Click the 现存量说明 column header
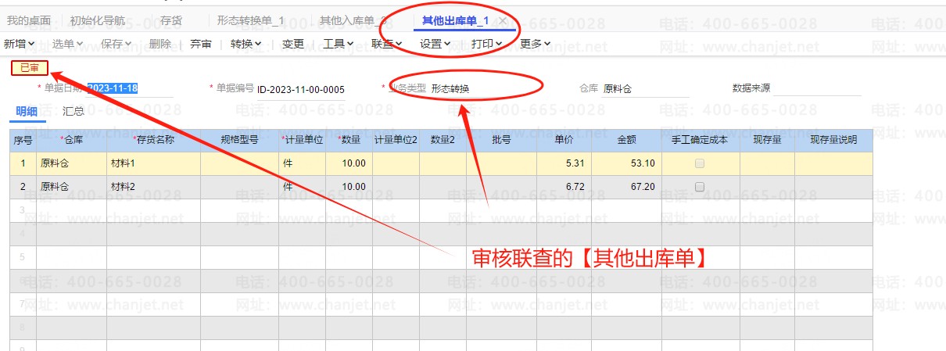946x351 pixels. coord(833,140)
